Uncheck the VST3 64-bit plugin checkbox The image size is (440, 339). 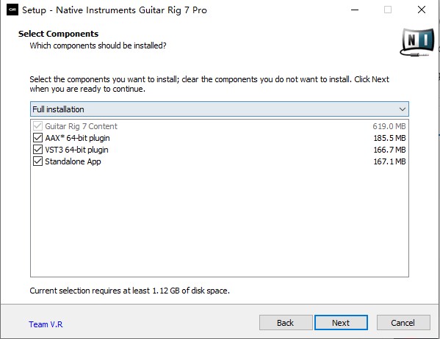click(x=37, y=150)
